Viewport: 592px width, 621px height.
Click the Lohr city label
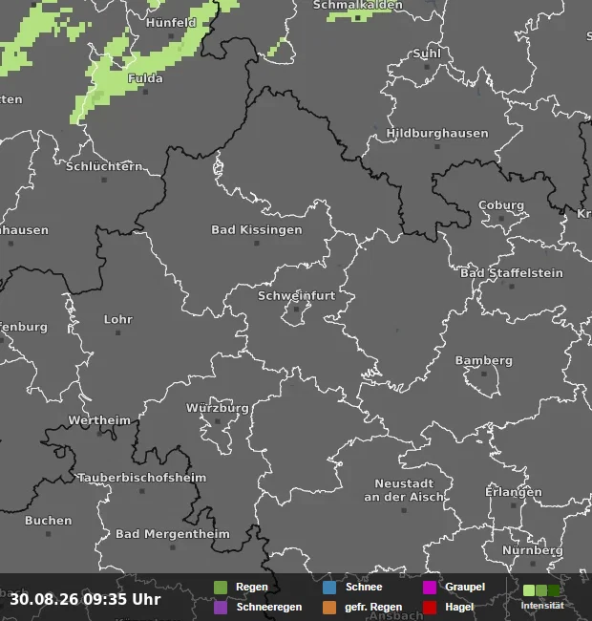coord(118,319)
